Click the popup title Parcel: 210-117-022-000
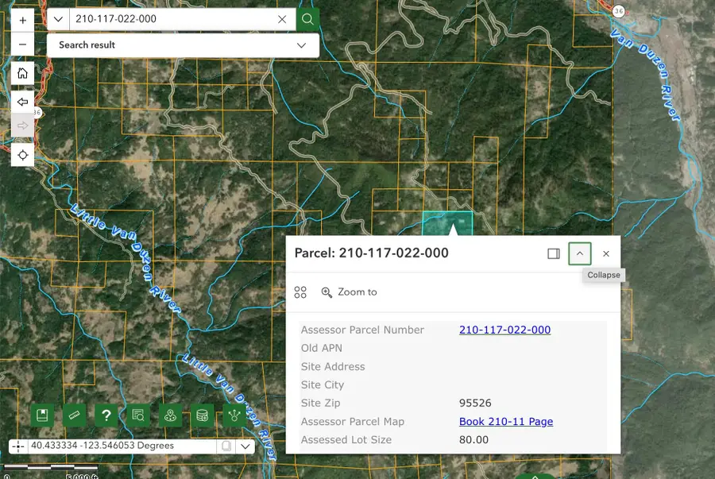Viewport: 715px width, 479px height. click(x=372, y=253)
